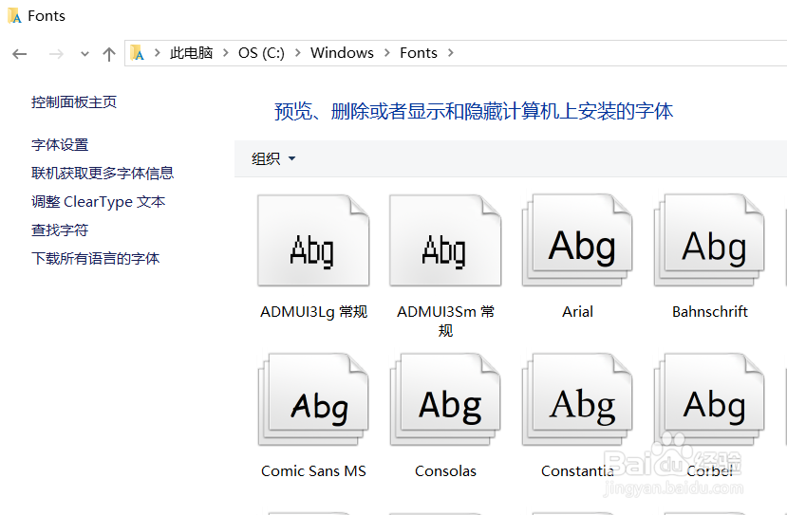The width and height of the screenshot is (787, 515).
Task: Expand chevron after OS (C:)
Action: [298, 53]
